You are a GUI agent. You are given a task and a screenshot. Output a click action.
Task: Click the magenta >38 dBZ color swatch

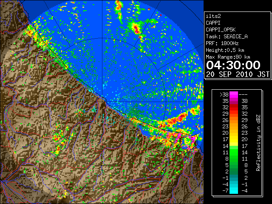234,94
